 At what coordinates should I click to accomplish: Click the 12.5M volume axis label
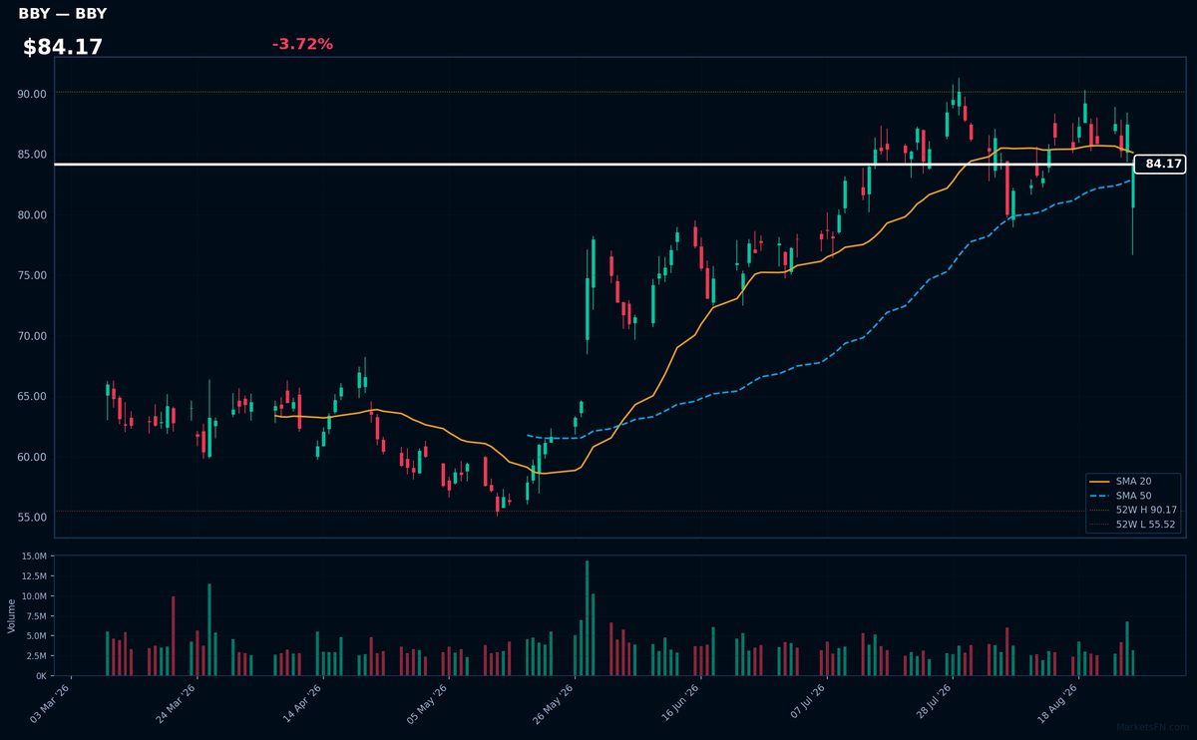(x=34, y=576)
